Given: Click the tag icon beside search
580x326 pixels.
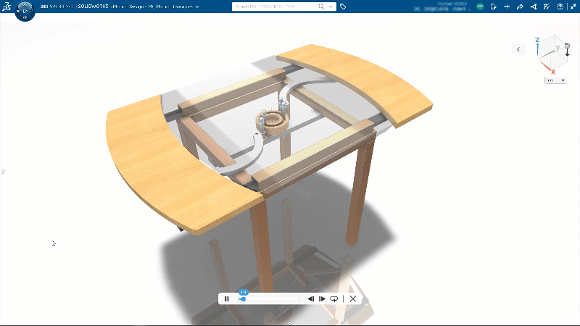Looking at the screenshot, I should coord(343,7).
